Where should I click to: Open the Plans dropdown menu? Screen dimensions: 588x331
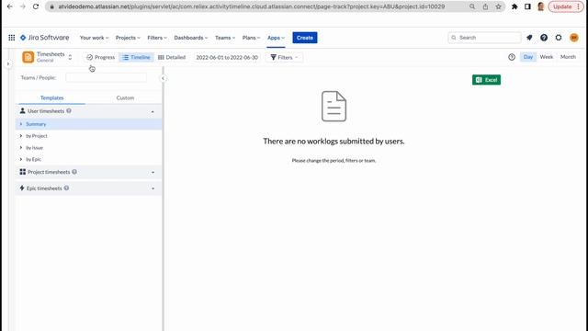(x=251, y=38)
